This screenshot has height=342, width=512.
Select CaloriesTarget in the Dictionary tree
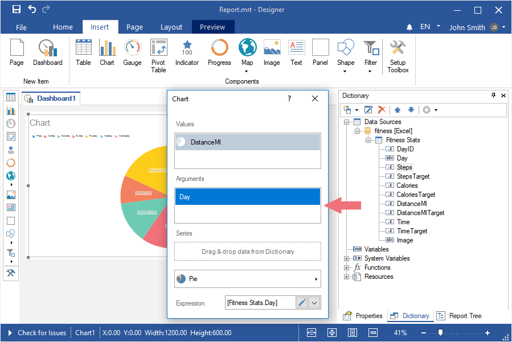click(x=415, y=195)
